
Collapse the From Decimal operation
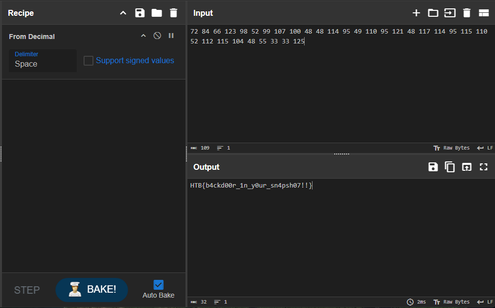coord(143,36)
